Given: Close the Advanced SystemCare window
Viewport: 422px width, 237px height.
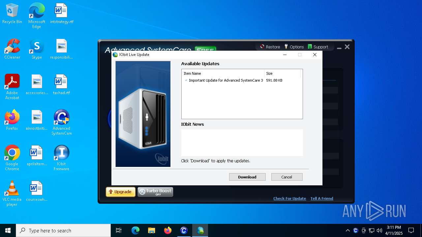Looking at the screenshot, I should click(x=347, y=47).
